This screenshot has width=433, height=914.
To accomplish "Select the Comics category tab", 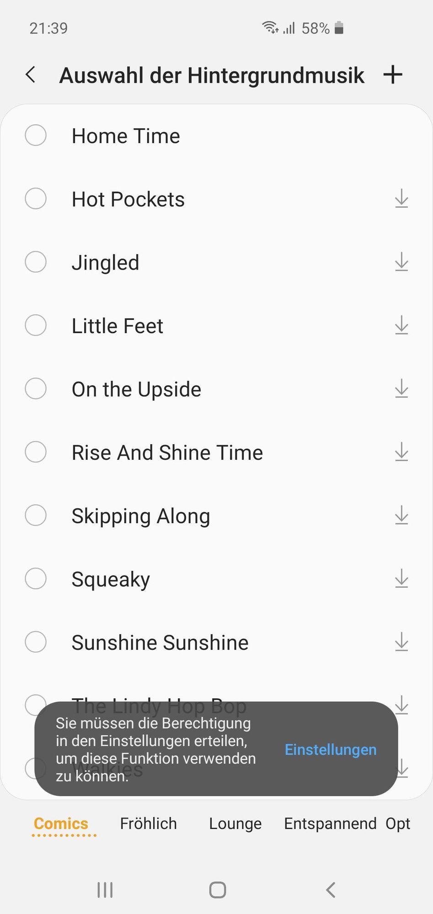I will 61,824.
